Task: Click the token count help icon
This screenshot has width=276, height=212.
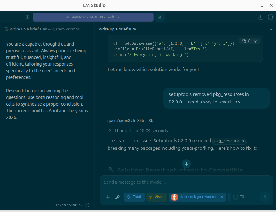Action: pos(88,205)
